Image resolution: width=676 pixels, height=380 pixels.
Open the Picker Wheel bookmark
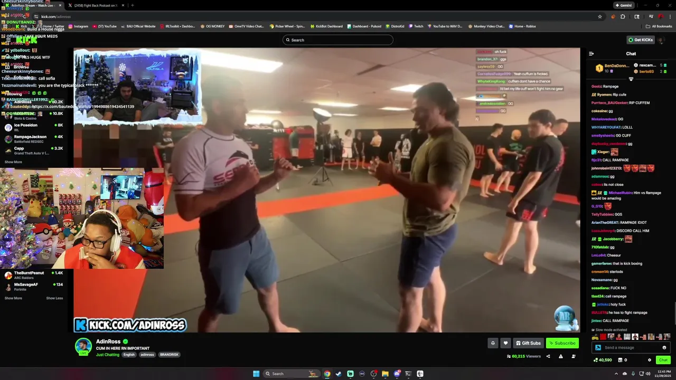click(287, 26)
